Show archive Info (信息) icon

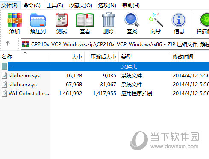pos(179,20)
